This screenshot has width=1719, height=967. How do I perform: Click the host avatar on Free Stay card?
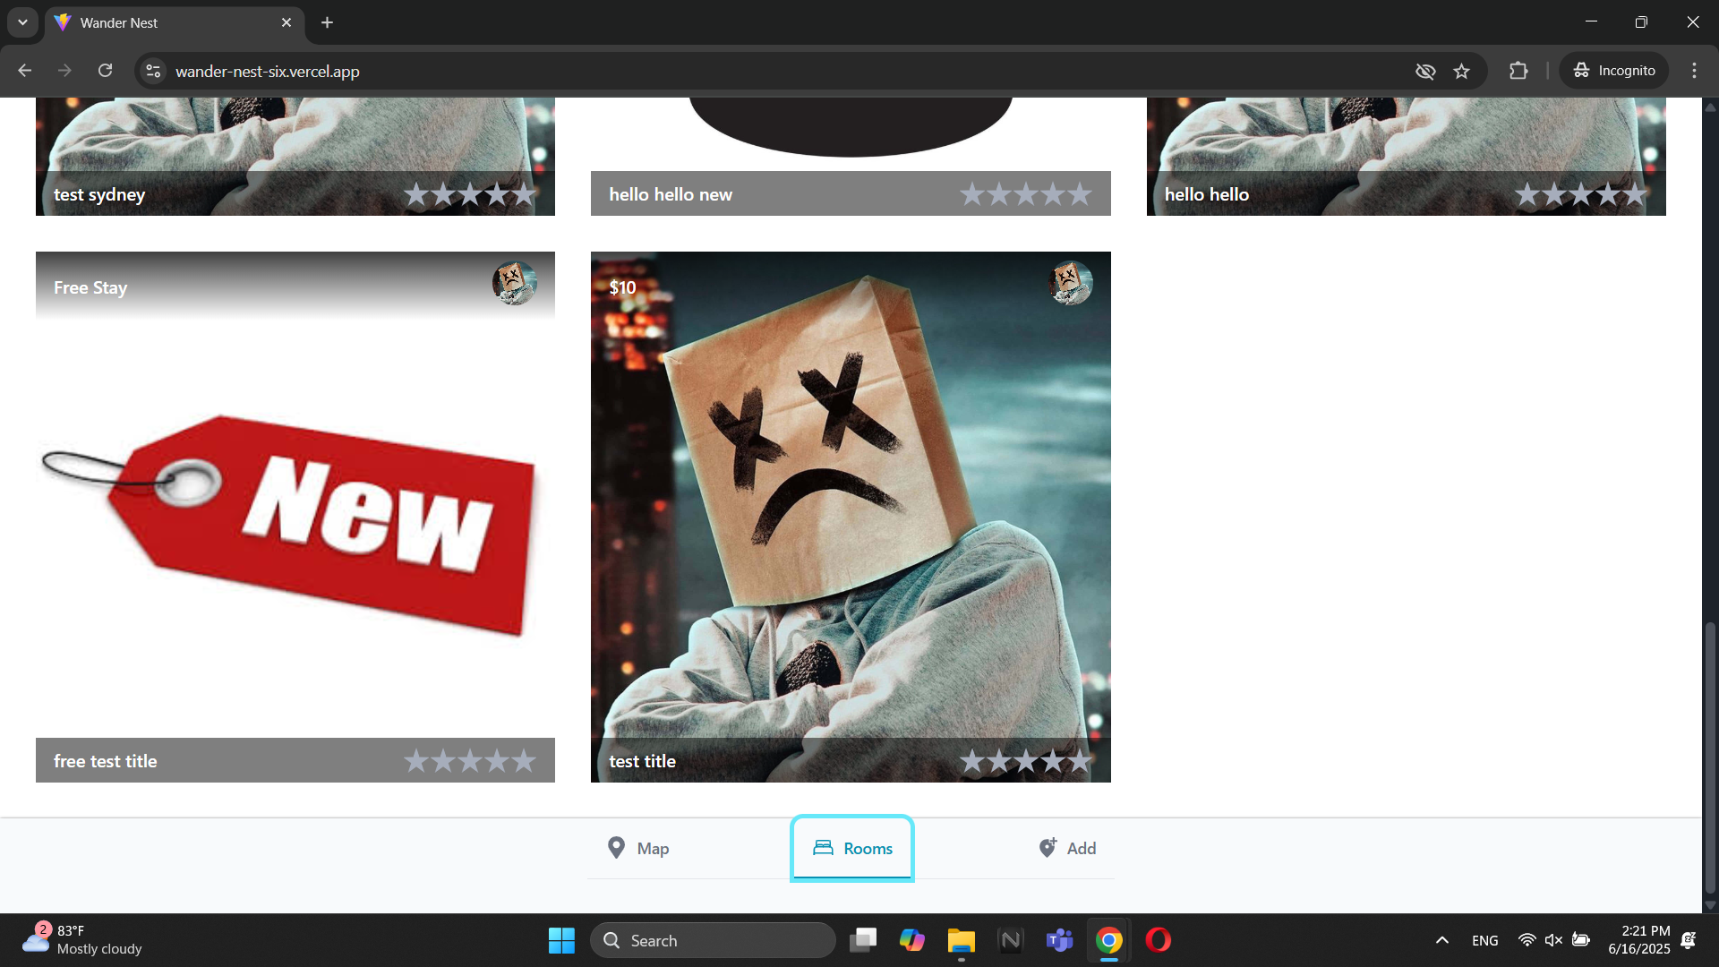tap(514, 283)
